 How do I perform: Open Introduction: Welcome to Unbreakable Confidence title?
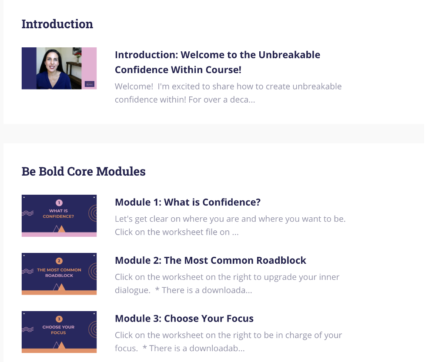(218, 62)
